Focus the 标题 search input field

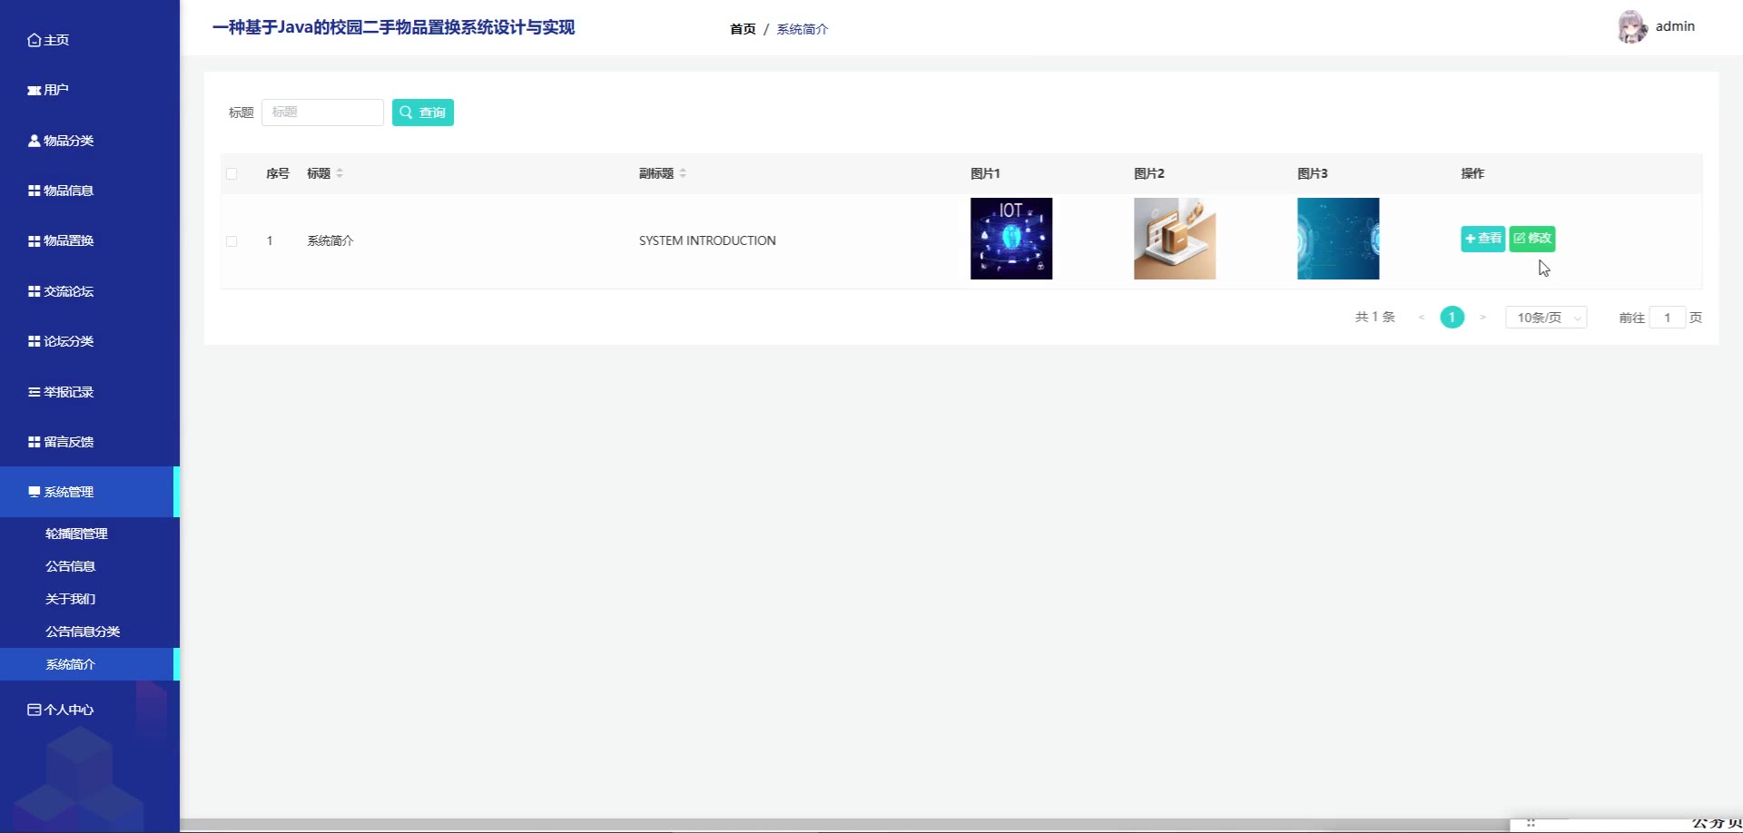point(322,113)
